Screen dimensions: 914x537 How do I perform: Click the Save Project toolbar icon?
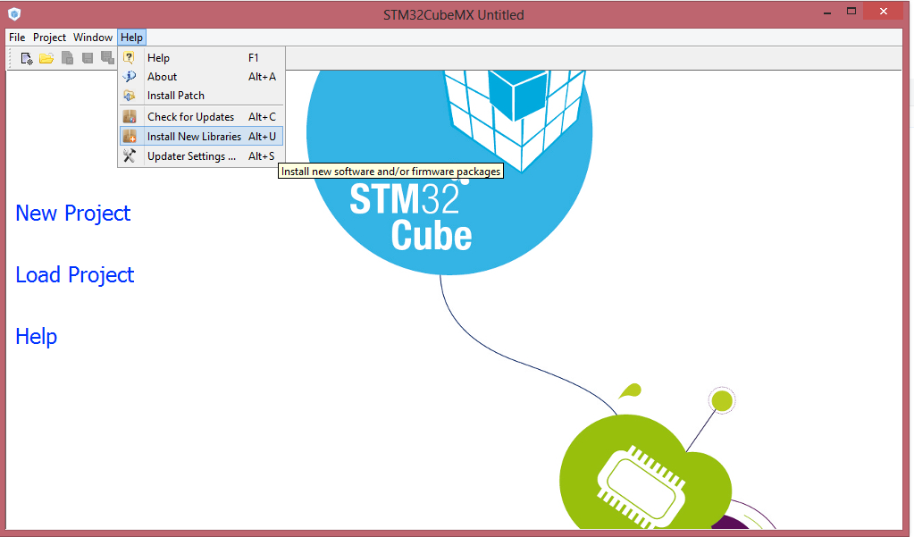[x=88, y=58]
